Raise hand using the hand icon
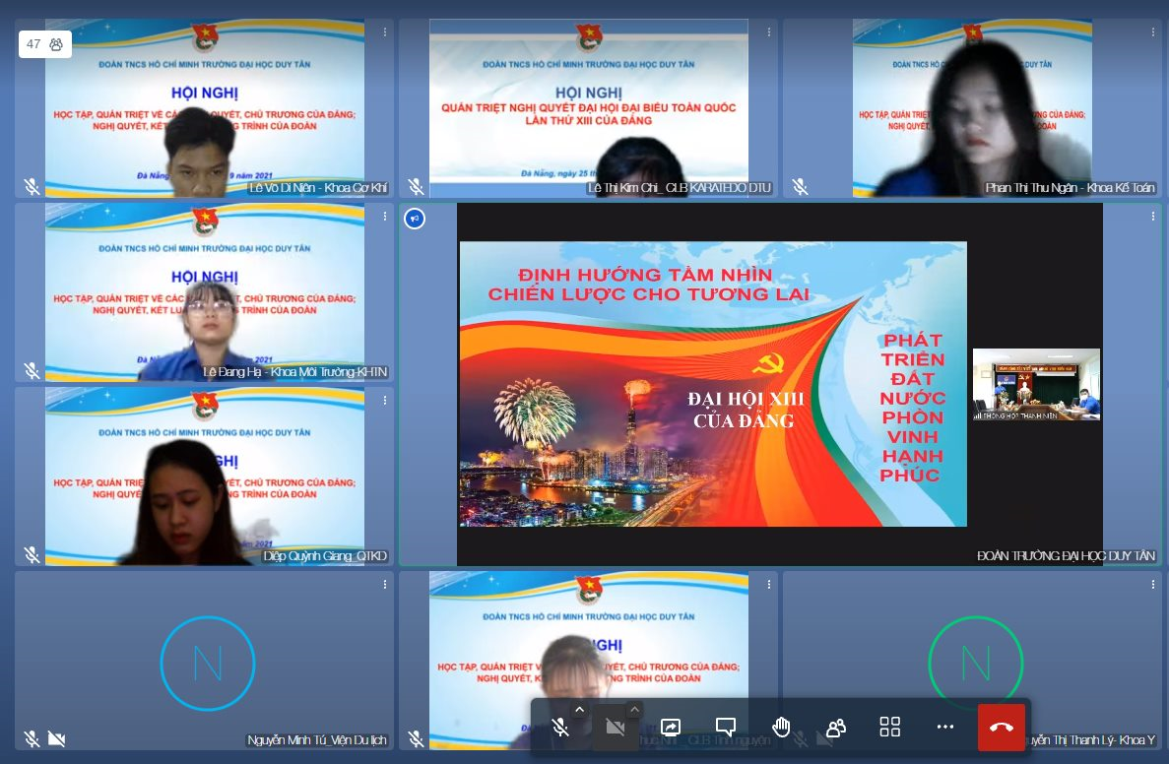 [x=781, y=727]
